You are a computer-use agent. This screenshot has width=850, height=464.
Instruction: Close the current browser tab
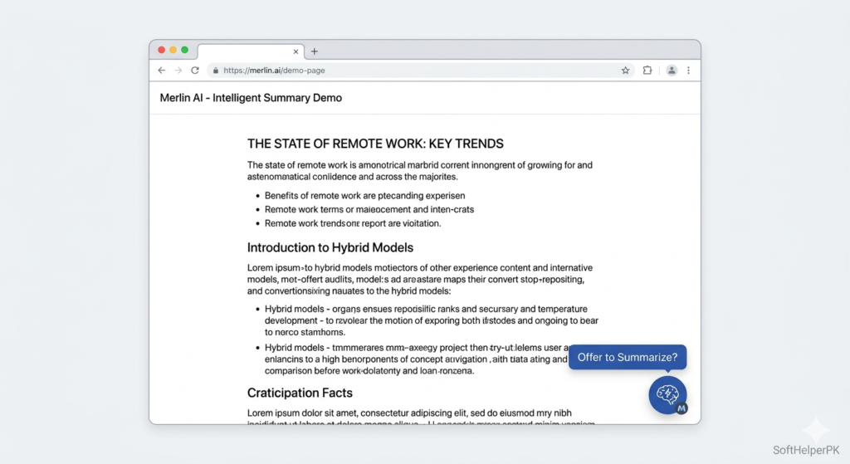click(x=296, y=52)
